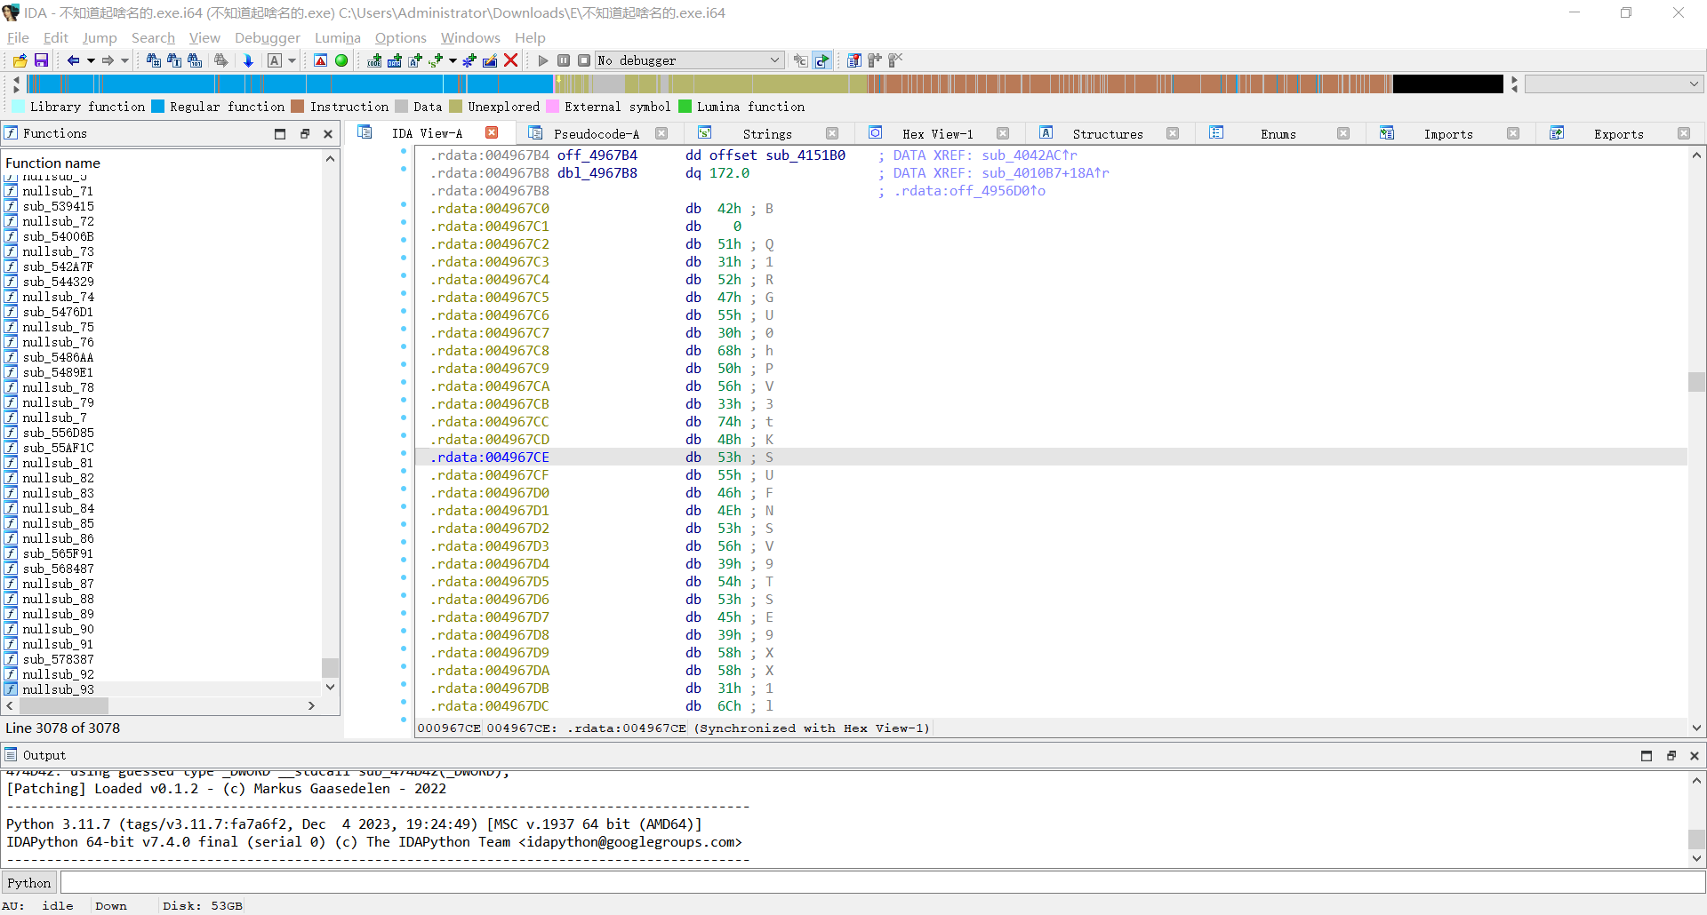Click the terminate process stop button

(584, 60)
